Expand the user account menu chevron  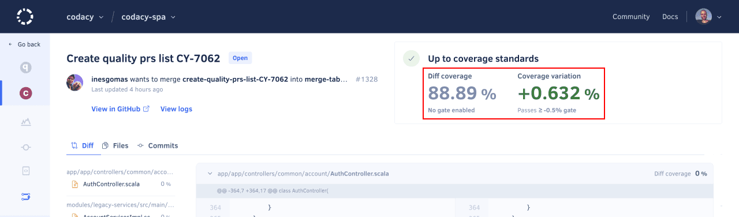(x=719, y=17)
